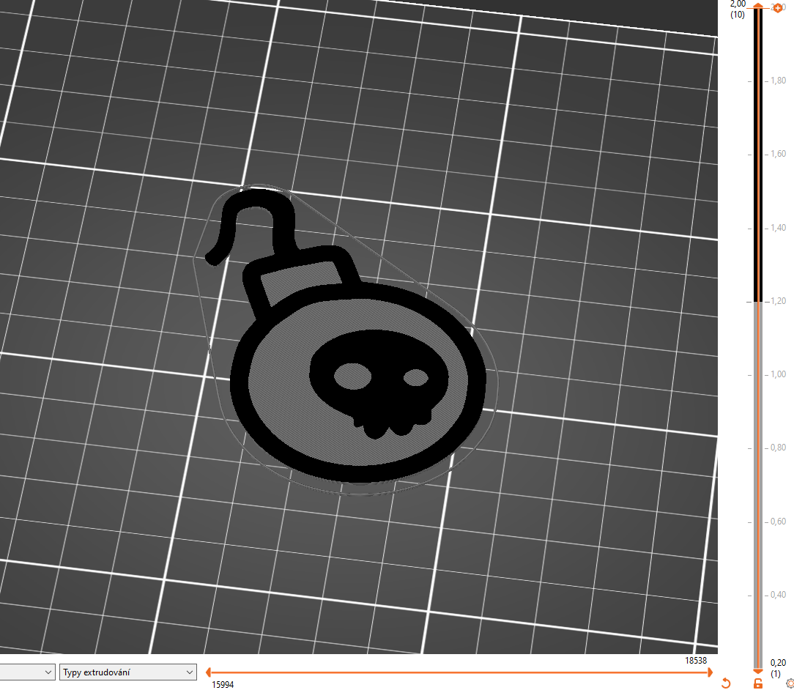The width and height of the screenshot is (794, 690).
Task: Click the '15994' value under the bottom slider
Action: (223, 686)
